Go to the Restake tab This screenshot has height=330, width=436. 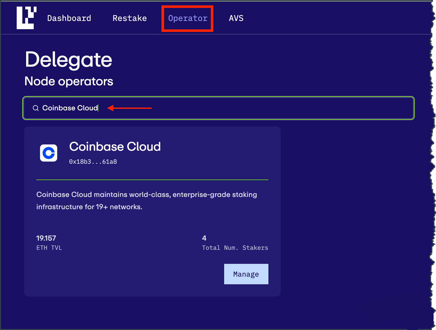click(x=130, y=18)
